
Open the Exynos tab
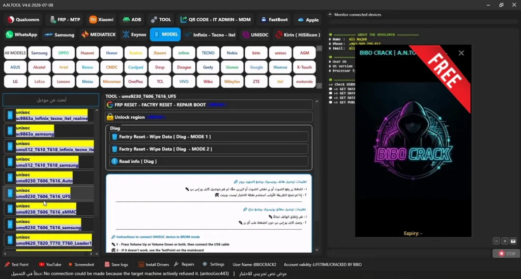134,34
